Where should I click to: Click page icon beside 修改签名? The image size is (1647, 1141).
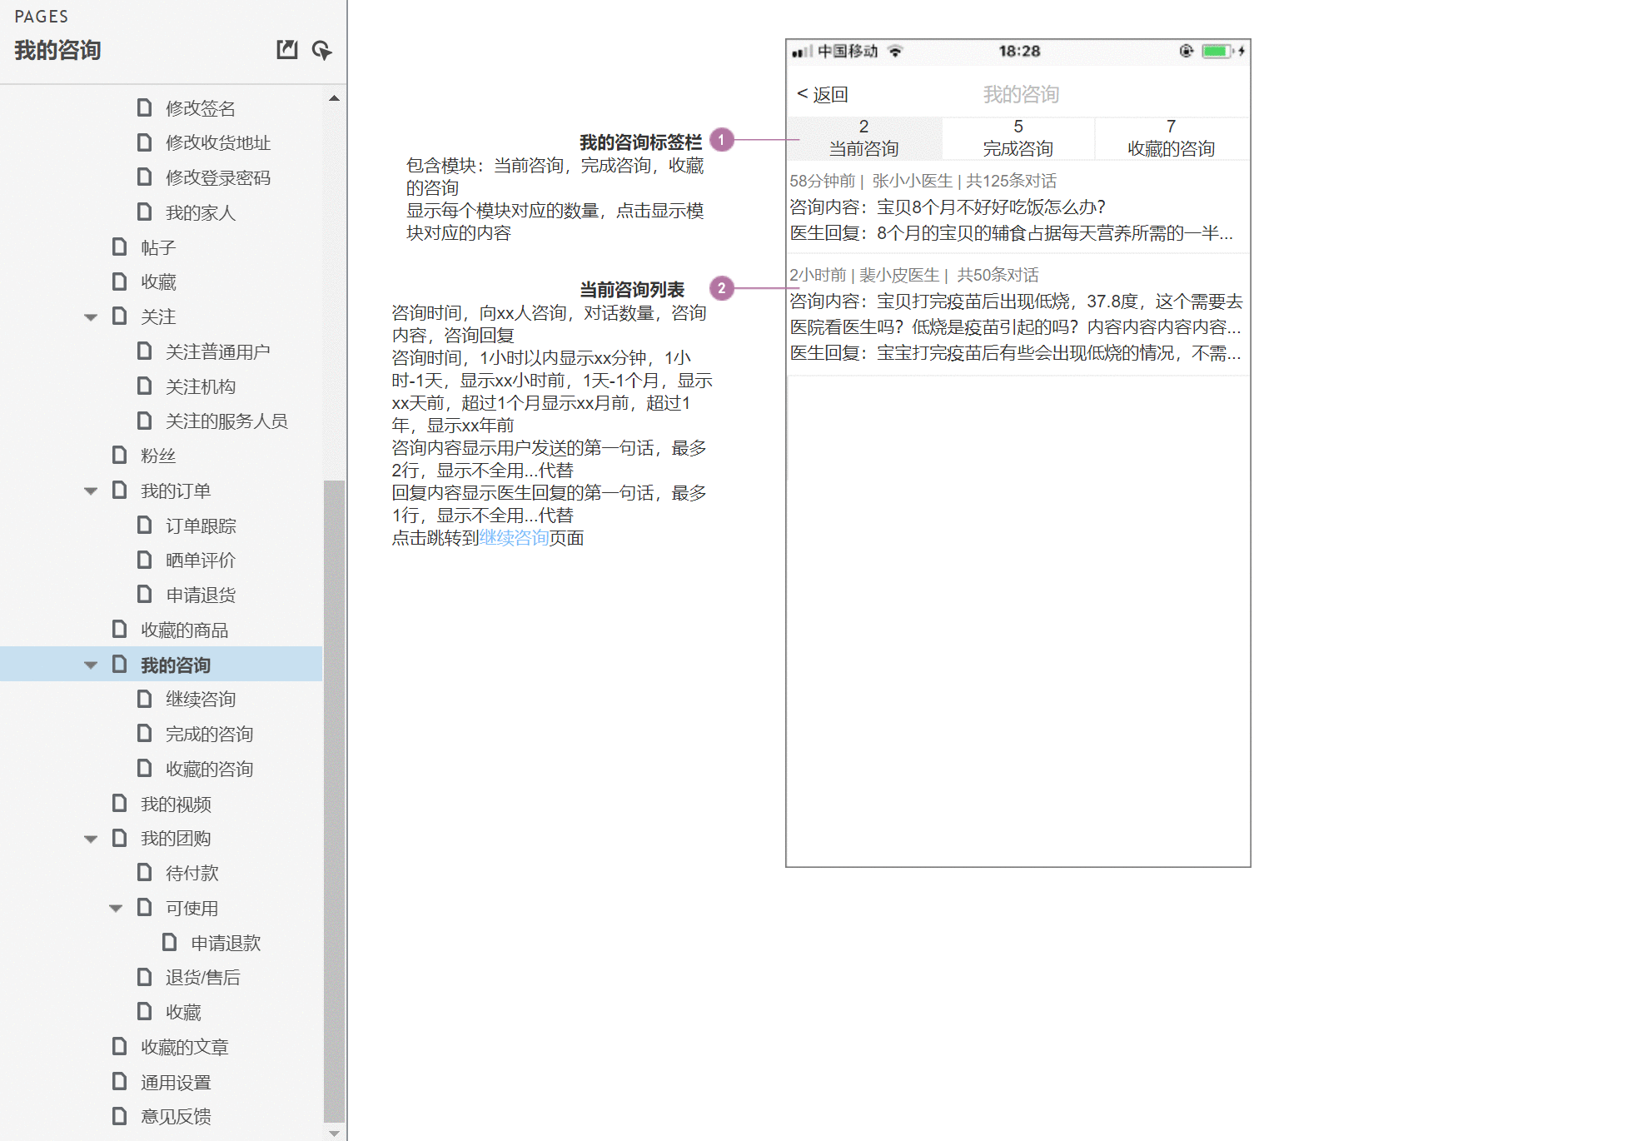(x=144, y=108)
